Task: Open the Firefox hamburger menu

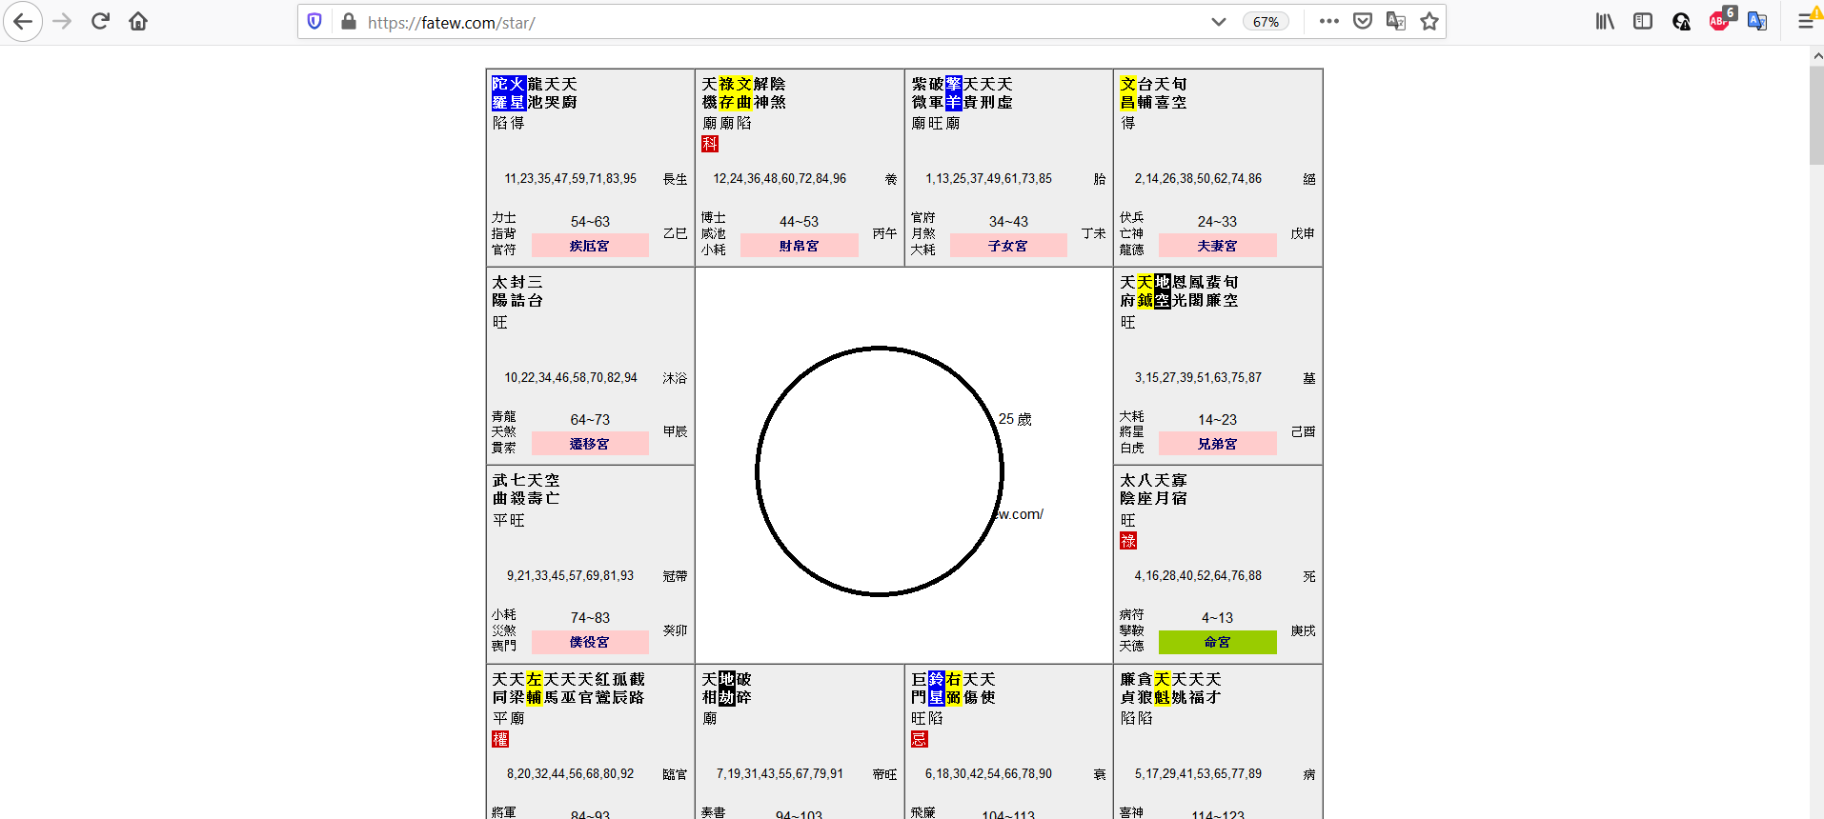Action: [x=1805, y=21]
